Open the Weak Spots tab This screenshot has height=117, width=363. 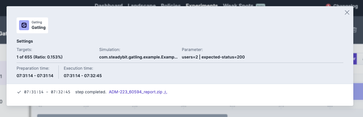(x=238, y=5)
